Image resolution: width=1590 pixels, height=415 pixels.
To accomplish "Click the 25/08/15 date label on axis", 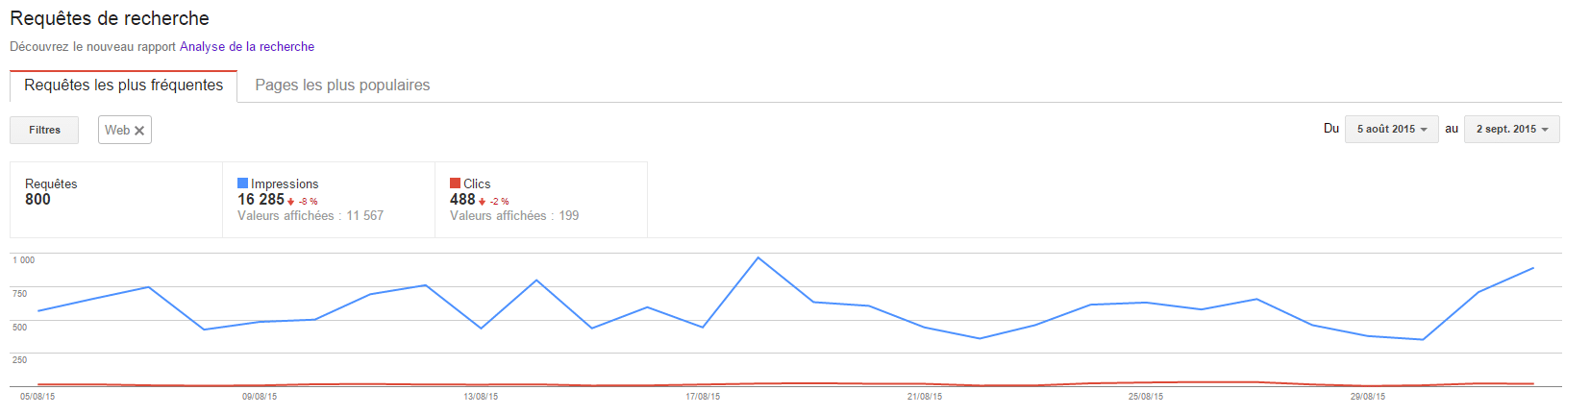I will pos(1146,397).
